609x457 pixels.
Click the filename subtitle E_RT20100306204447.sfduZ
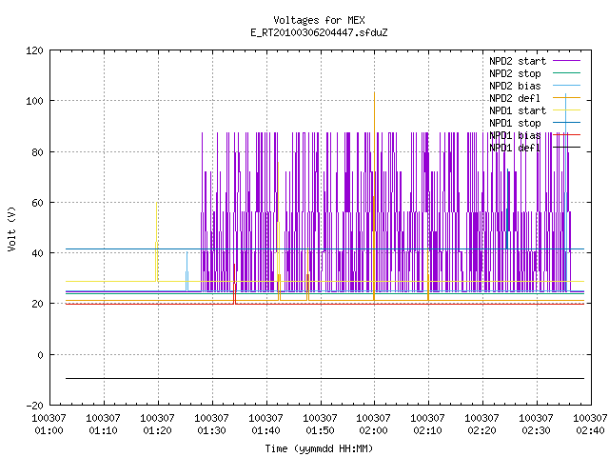319,32
